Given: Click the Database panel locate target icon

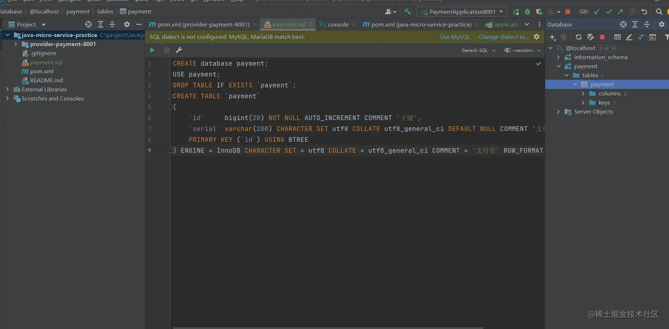Looking at the screenshot, I should pos(623,24).
